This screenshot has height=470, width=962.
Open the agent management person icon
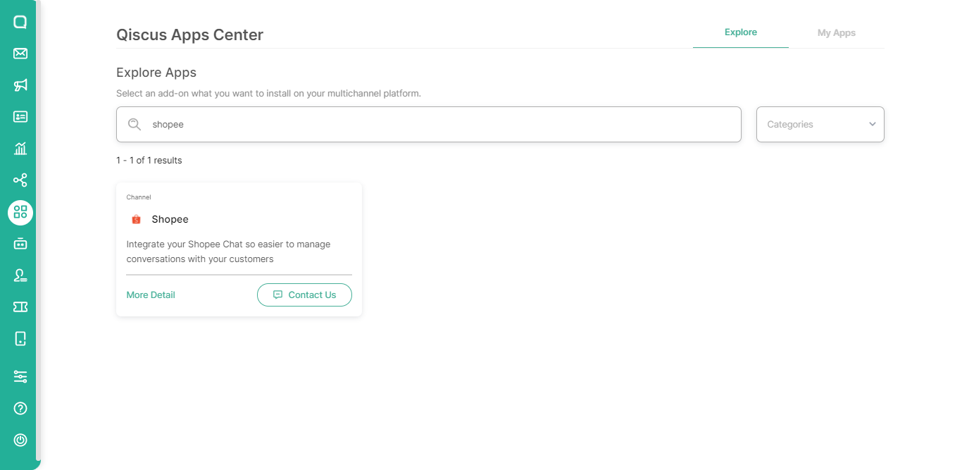click(20, 276)
